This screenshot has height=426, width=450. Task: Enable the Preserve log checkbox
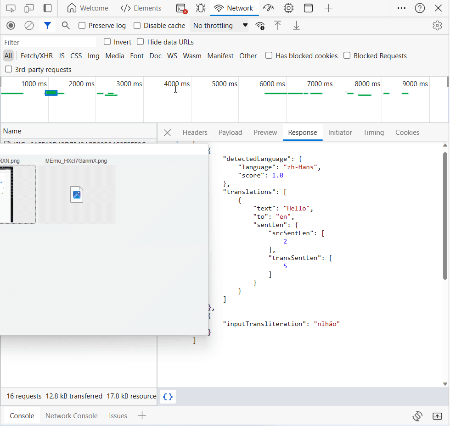tap(82, 26)
